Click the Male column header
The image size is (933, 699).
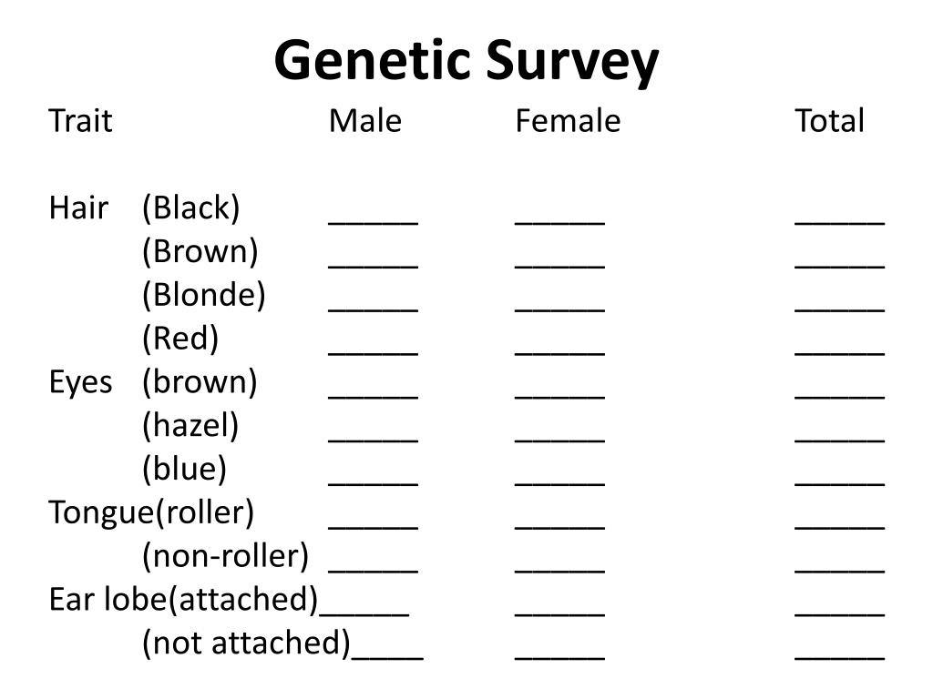[x=365, y=121]
